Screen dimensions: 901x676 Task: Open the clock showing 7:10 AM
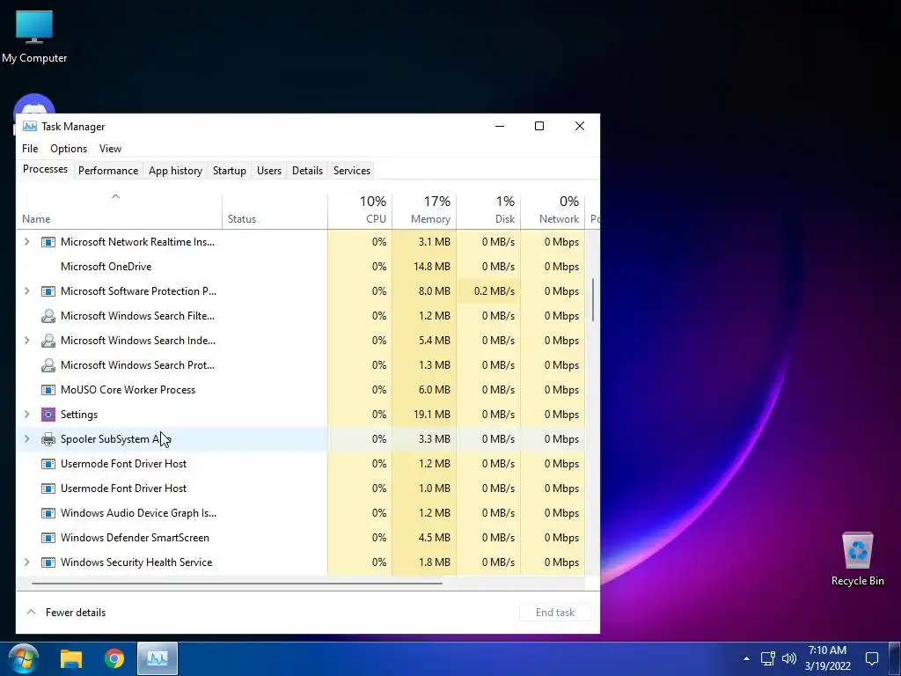[x=827, y=658]
